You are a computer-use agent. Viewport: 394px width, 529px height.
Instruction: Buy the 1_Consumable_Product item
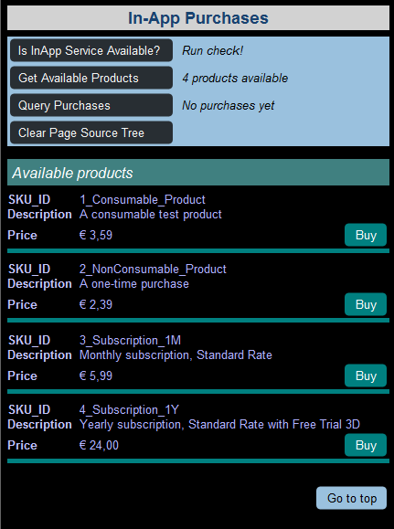click(366, 235)
